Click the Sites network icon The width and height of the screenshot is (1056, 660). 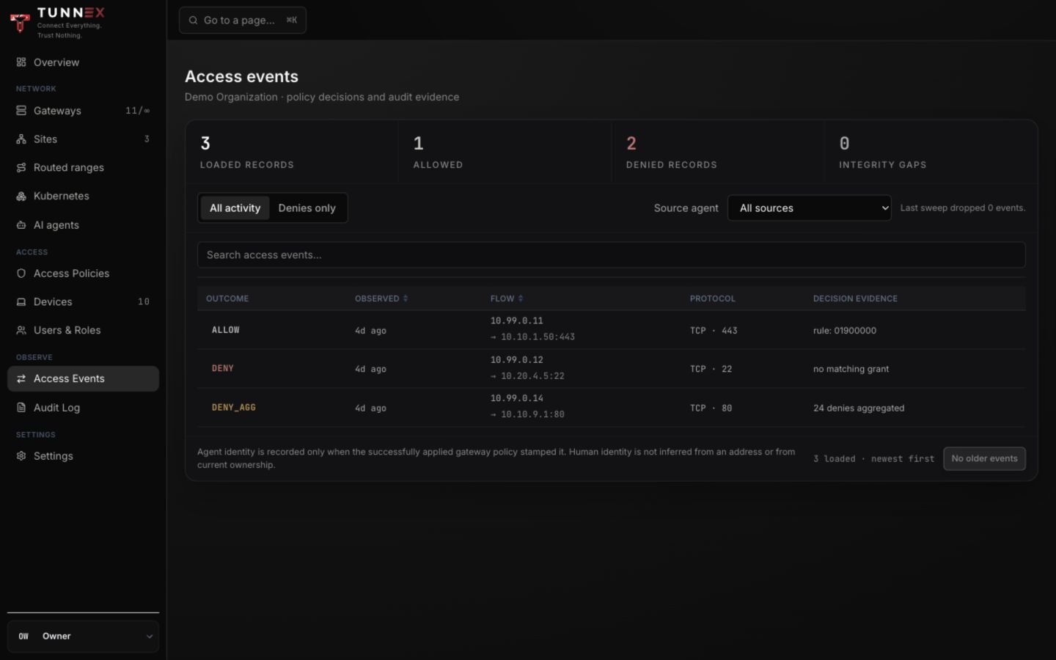tap(21, 139)
